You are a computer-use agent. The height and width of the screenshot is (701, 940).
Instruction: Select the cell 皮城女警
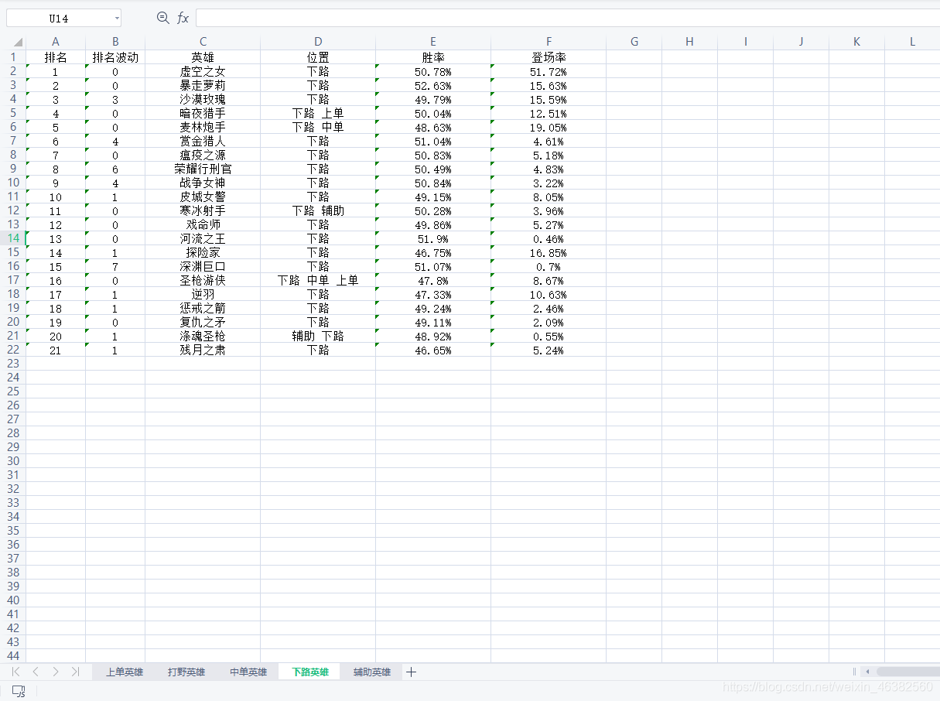[x=203, y=197]
